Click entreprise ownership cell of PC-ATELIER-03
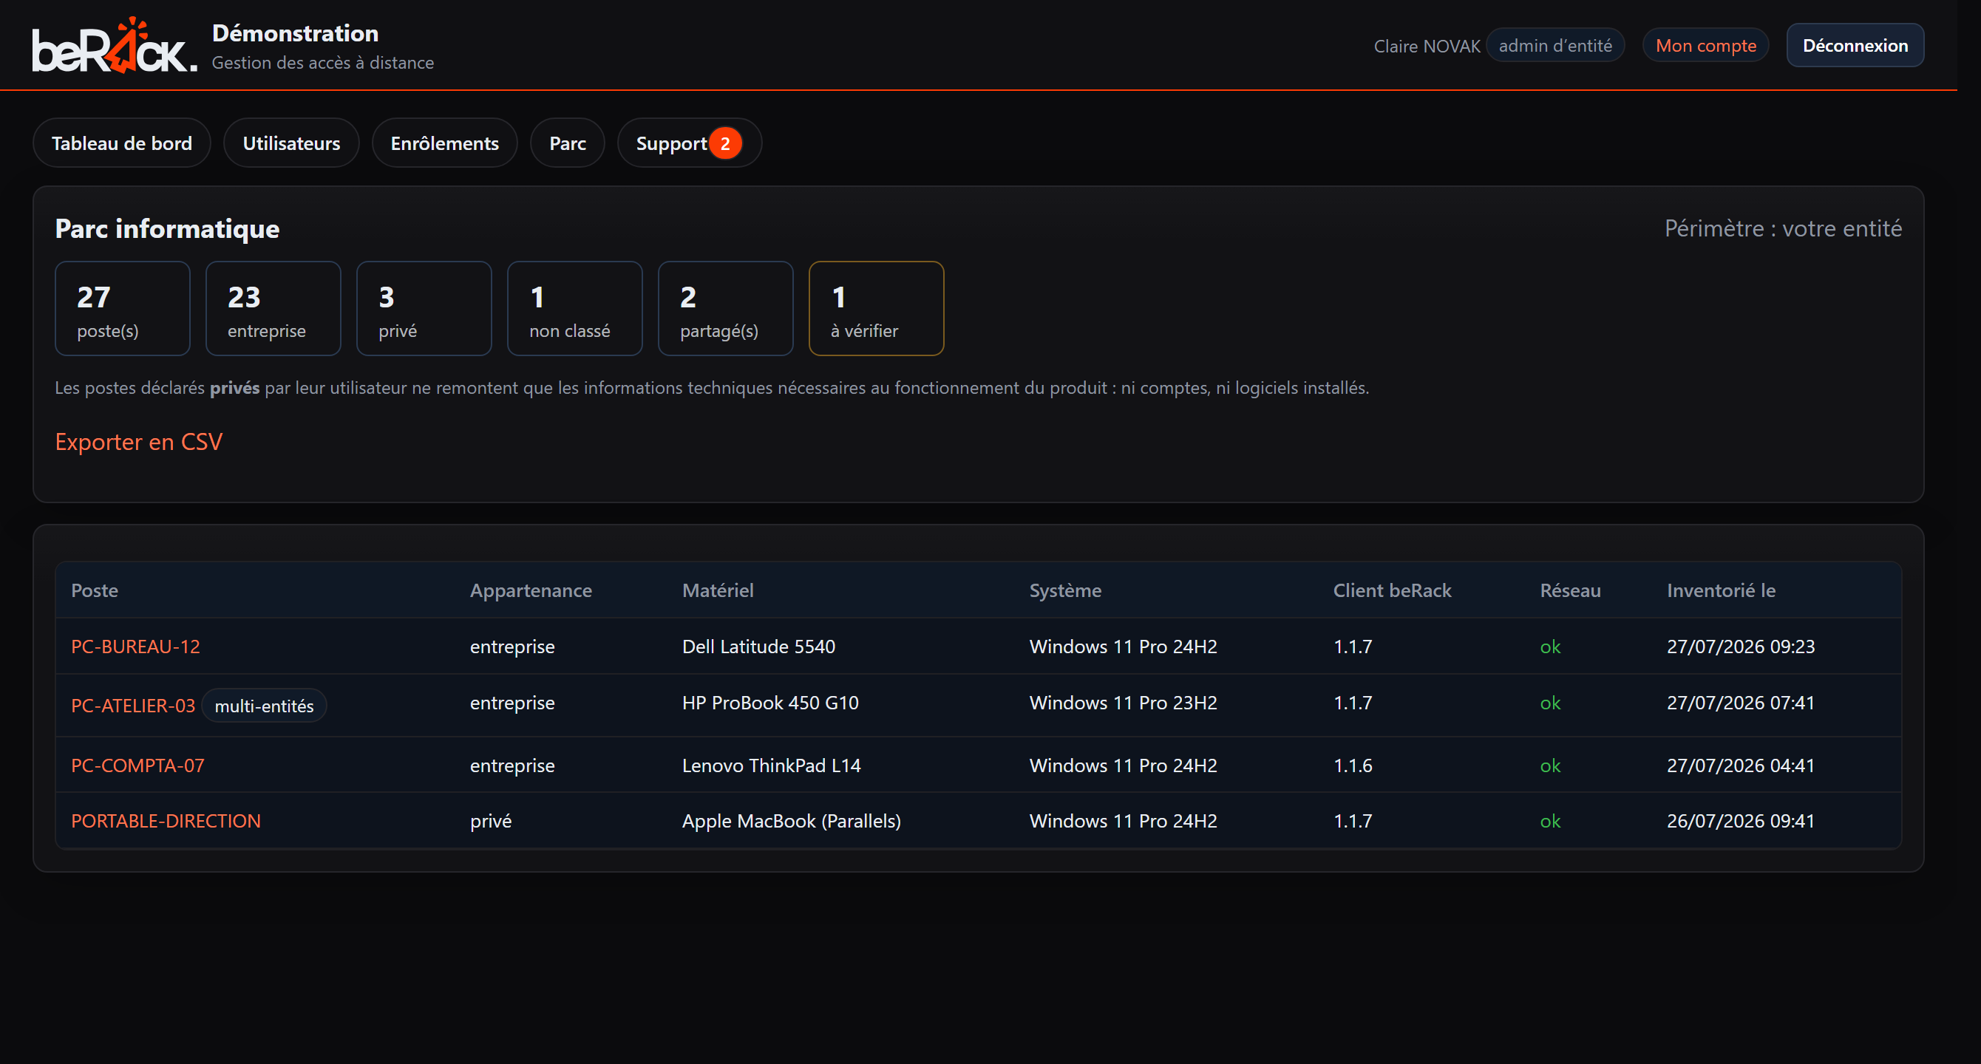 pyautogui.click(x=512, y=703)
